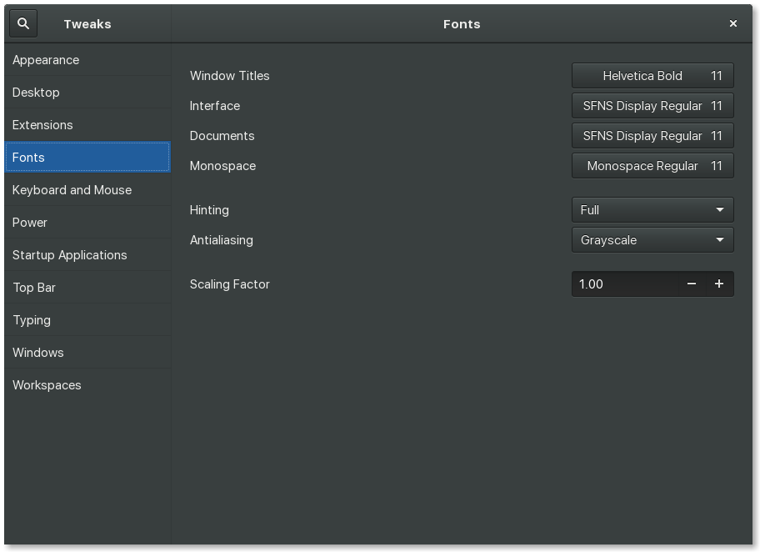Increase scaling factor with plus button
Viewport: 760px width, 552px height.
click(719, 284)
